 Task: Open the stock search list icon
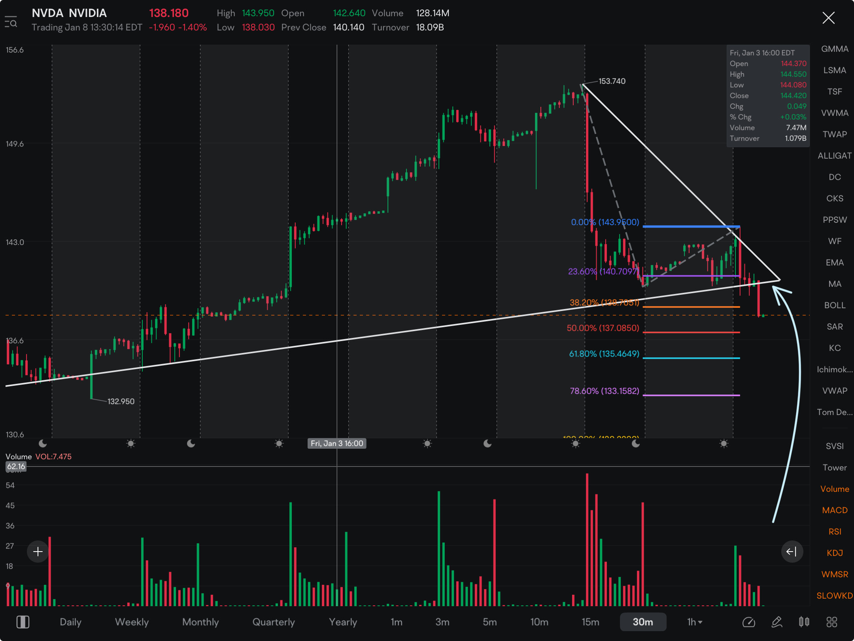pyautogui.click(x=11, y=22)
